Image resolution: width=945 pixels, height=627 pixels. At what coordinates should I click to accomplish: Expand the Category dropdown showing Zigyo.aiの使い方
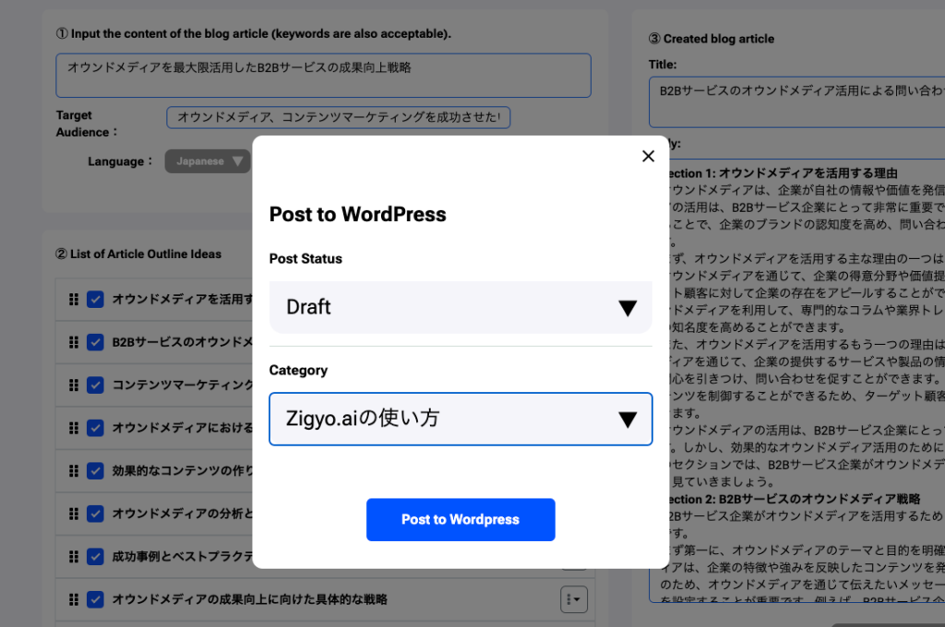click(461, 420)
